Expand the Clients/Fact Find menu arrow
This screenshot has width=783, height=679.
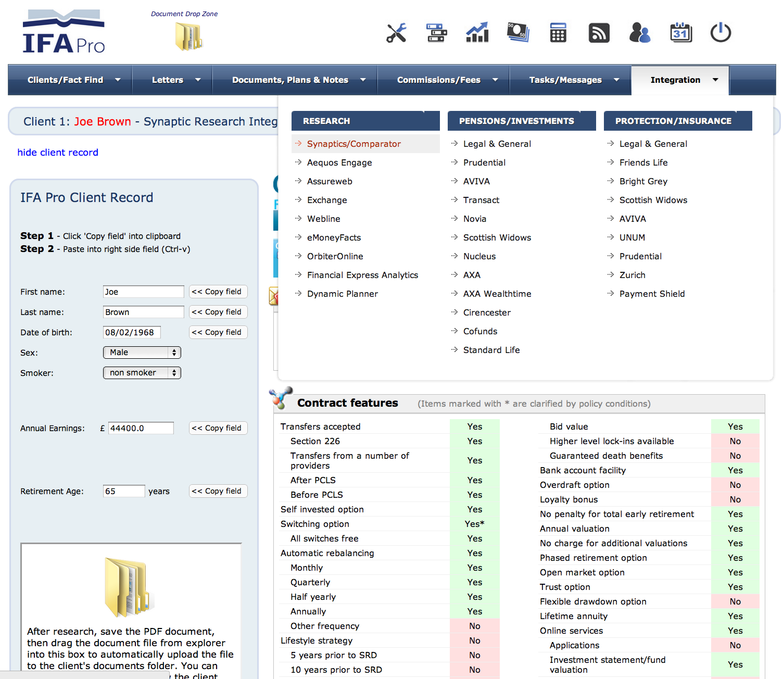[118, 80]
